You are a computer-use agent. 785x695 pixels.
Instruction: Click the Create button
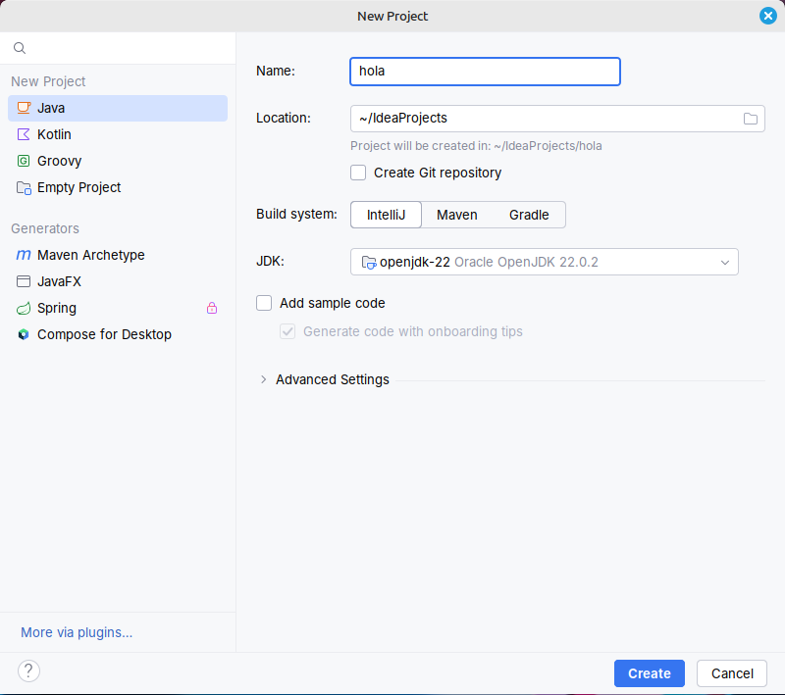click(x=649, y=673)
